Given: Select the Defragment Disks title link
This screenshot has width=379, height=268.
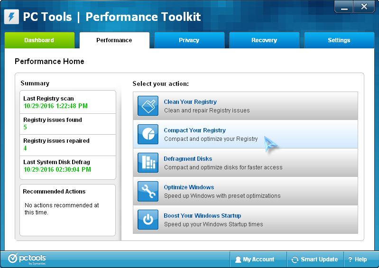Looking at the screenshot, I should click(188, 158).
